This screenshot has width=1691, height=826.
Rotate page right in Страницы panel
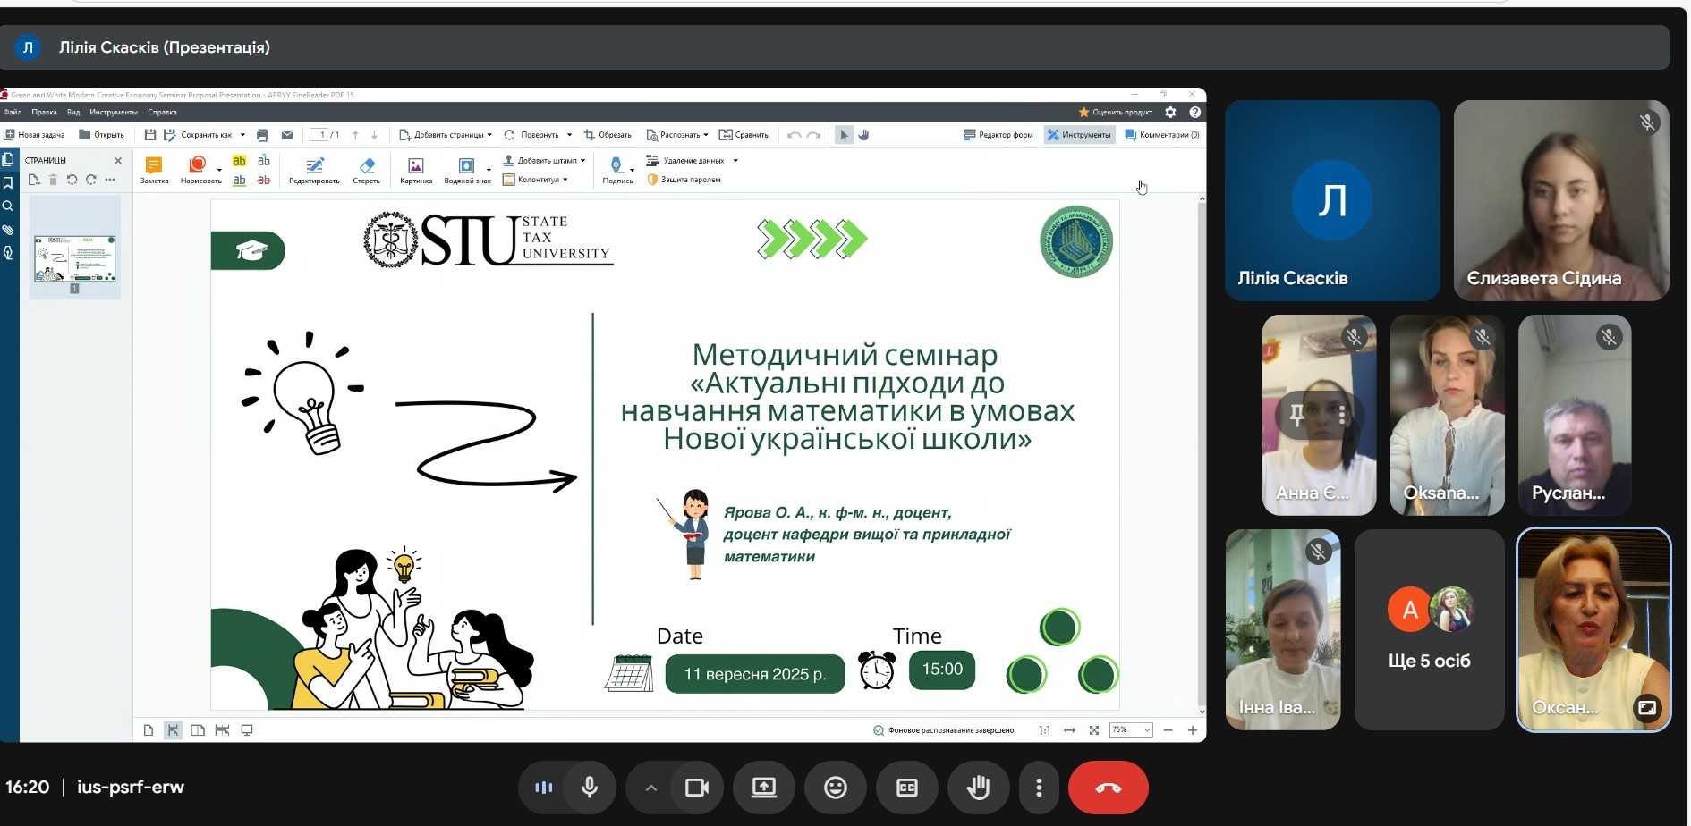tap(91, 180)
